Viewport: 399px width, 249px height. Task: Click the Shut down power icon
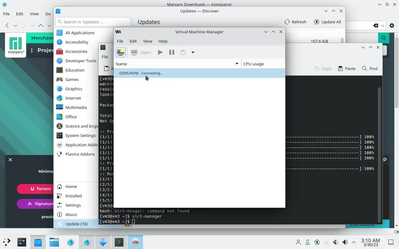coord(183,52)
